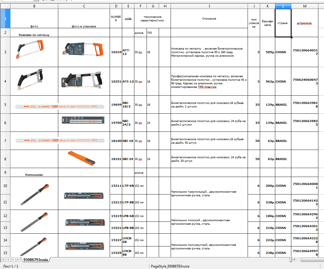Click the 'Напильники' section cell
Viewport: 324px width, 269px height.
coord(34,173)
